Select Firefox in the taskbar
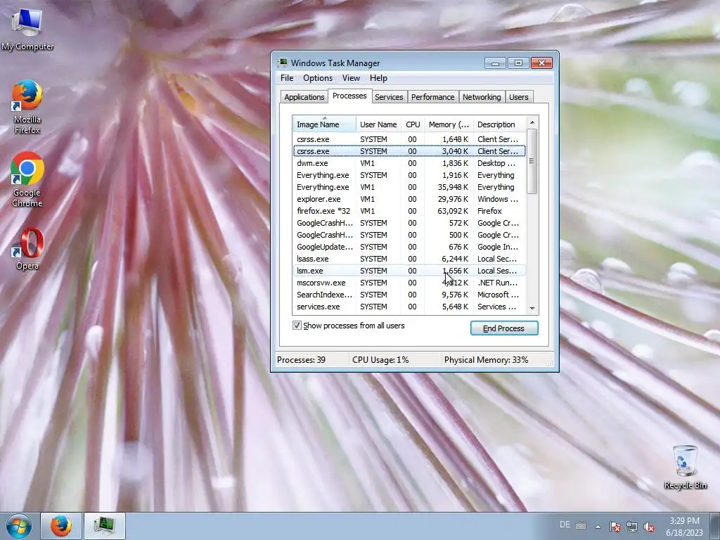This screenshot has height=540, width=720. tap(61, 526)
